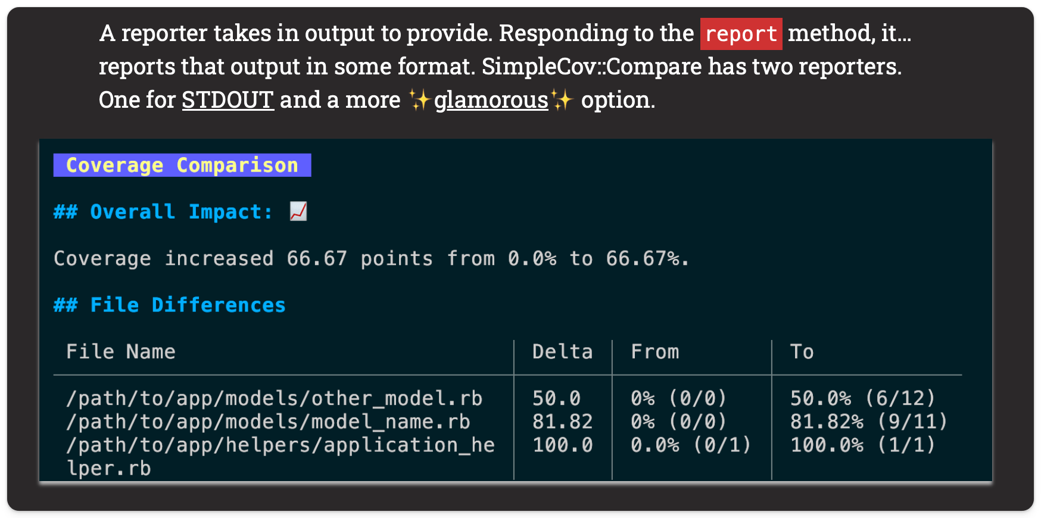Click the 81.82 delta value
The width and height of the screenshot is (1041, 518).
[x=562, y=422]
